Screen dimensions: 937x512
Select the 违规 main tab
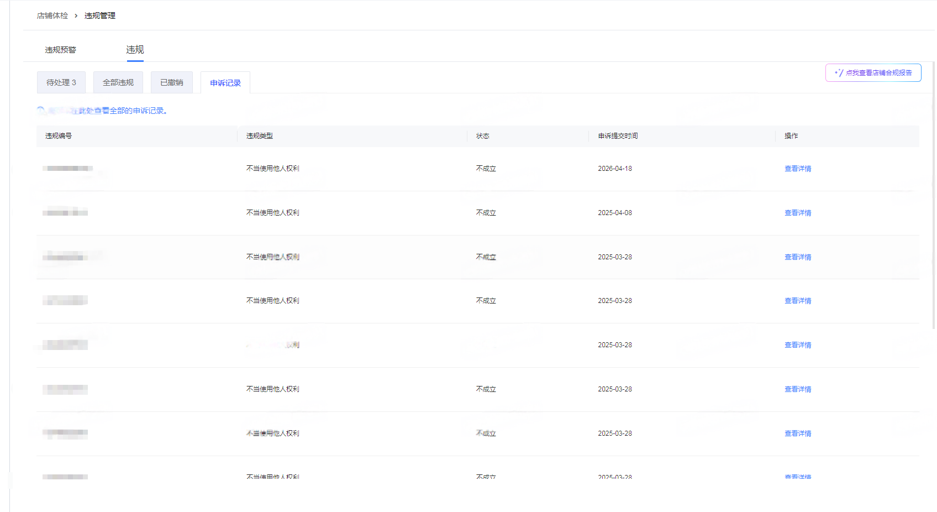coord(135,50)
